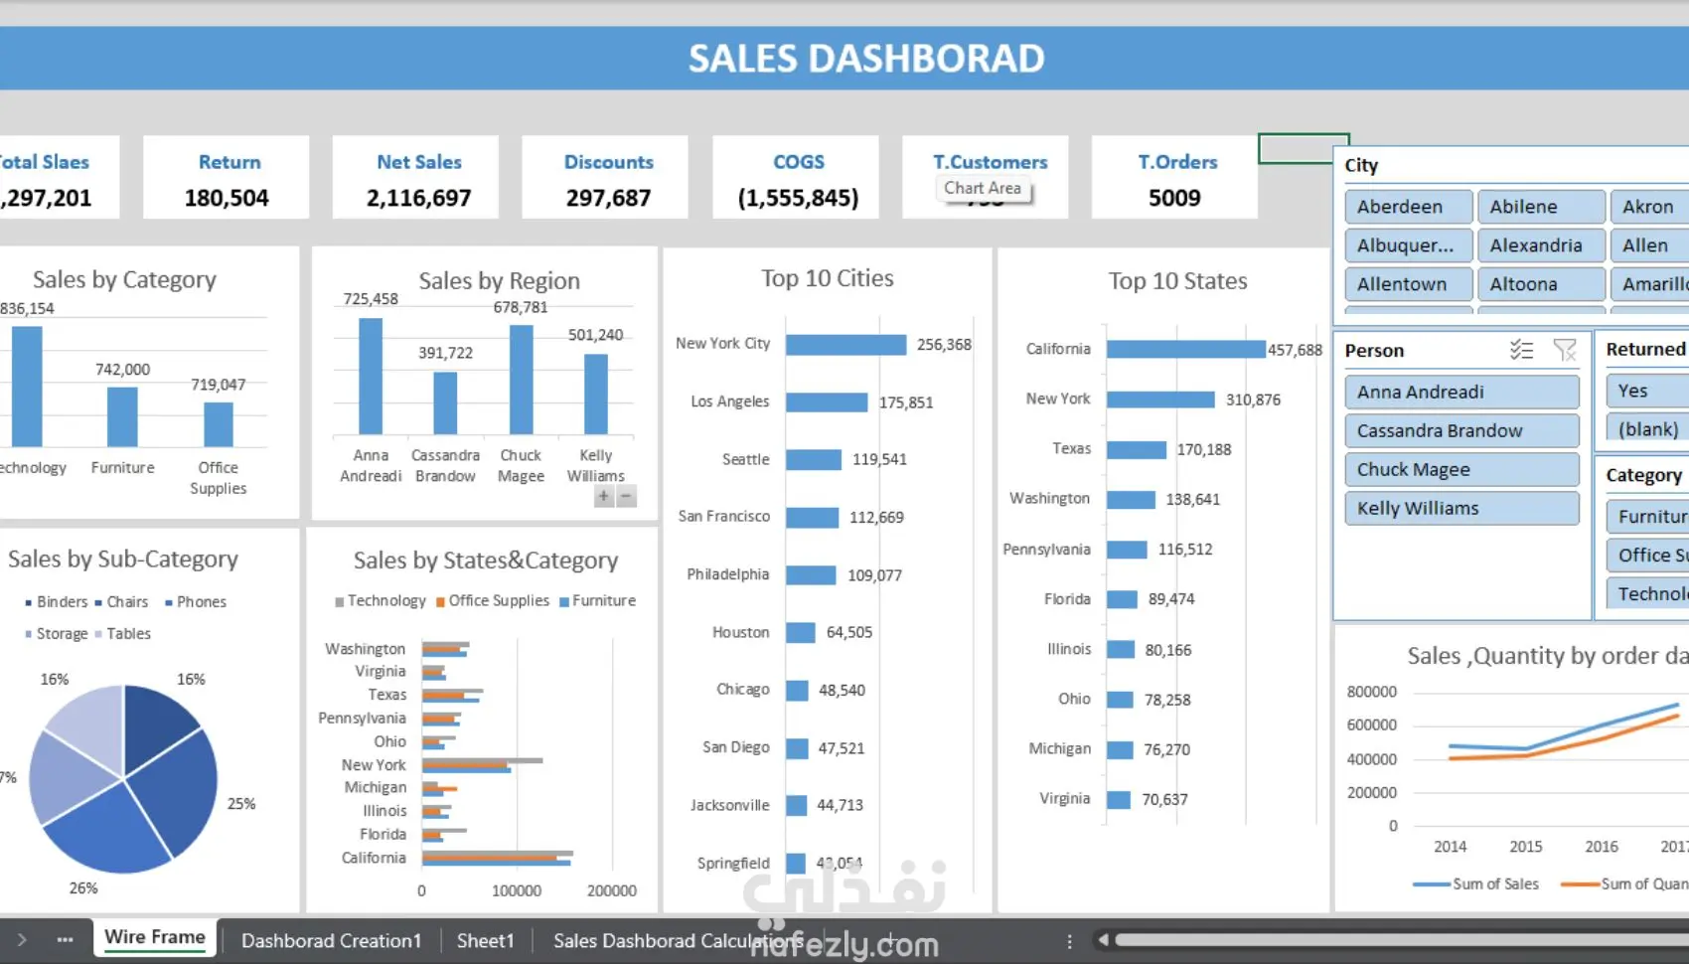Click the New York City bar in Top 10 Cities
This screenshot has width=1689, height=964.
click(x=846, y=345)
